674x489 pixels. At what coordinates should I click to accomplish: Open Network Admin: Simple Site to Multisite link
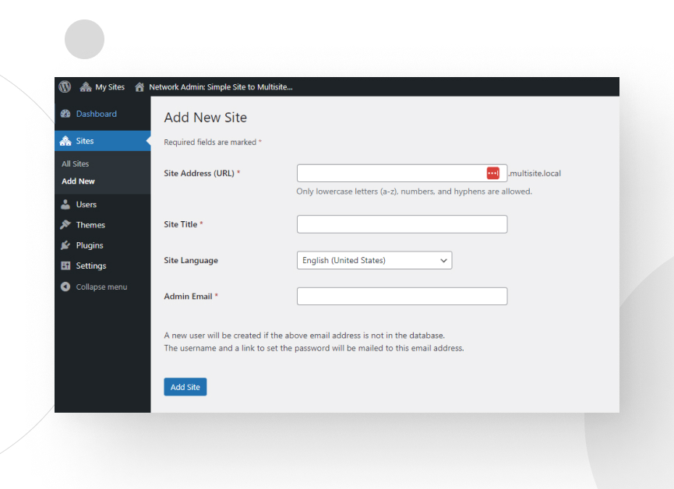[221, 86]
